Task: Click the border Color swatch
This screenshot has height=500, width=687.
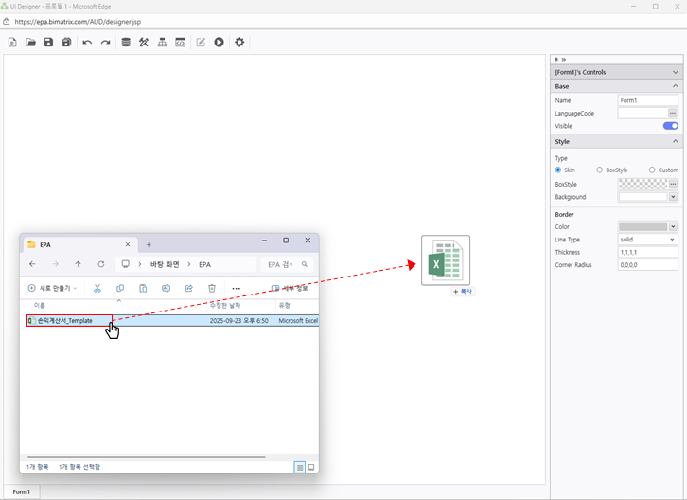Action: (x=643, y=226)
